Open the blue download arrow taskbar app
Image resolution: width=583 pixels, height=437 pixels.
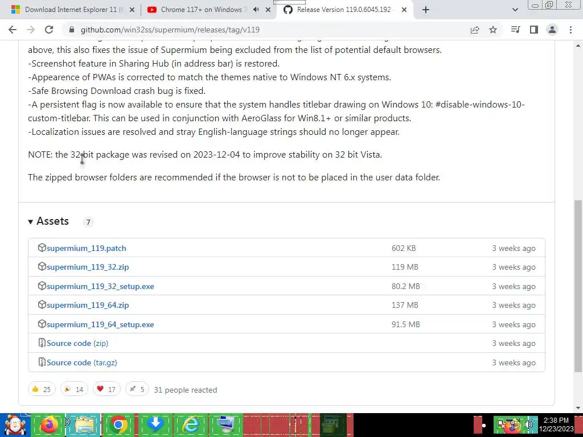[x=155, y=424]
